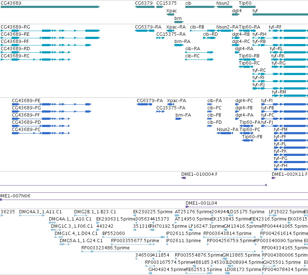308x275 pixels.
Task: Click EST IP02611.3prime
Action: pyautogui.click(x=167, y=244)
